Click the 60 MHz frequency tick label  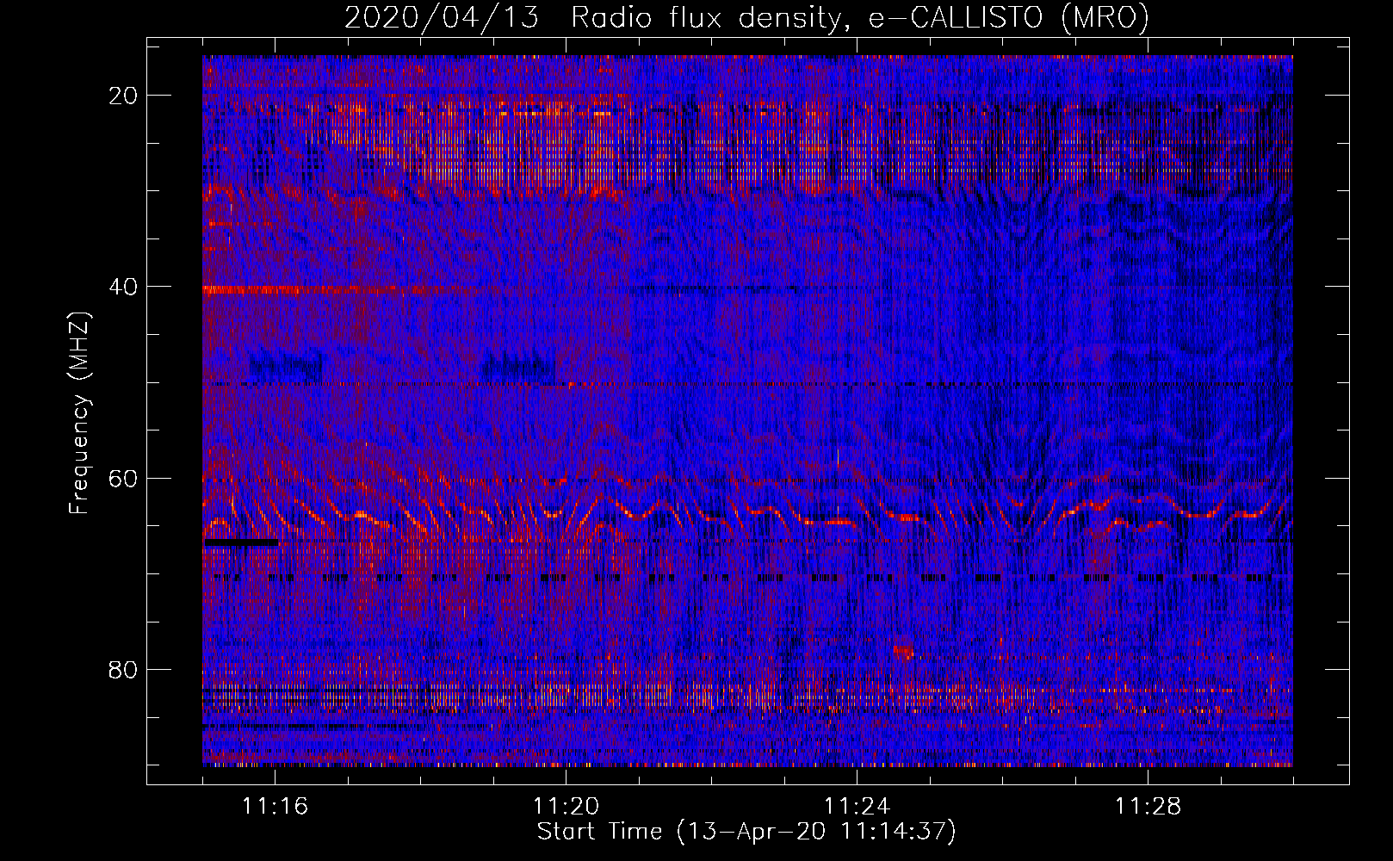124,479
